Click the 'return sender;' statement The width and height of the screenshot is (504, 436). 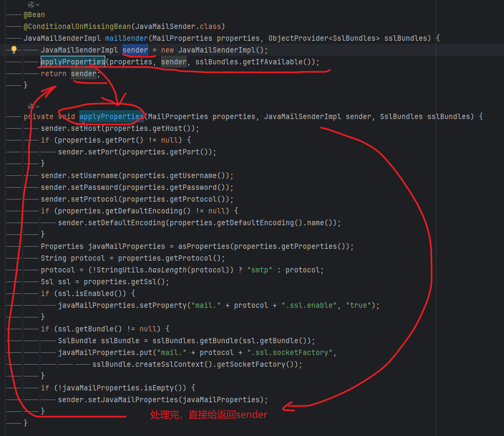pos(70,73)
